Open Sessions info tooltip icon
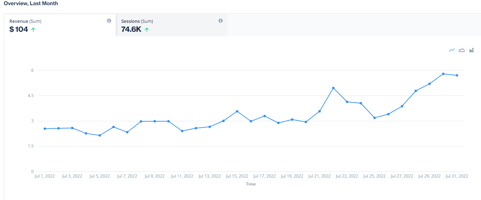Image resolution: width=481 pixels, height=200 pixels. 221,21
